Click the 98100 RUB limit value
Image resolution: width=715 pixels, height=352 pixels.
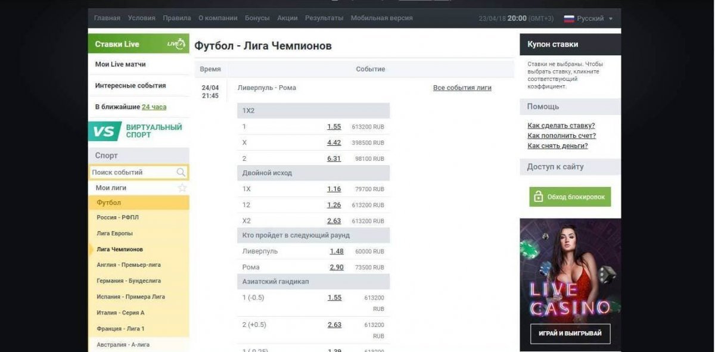click(370, 158)
